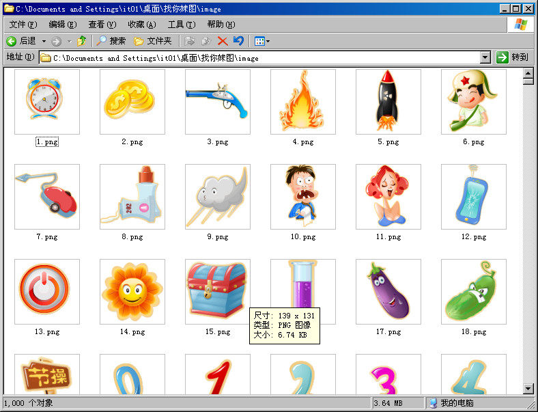
Task: Click the Windows flag logo
Action: click(520, 25)
